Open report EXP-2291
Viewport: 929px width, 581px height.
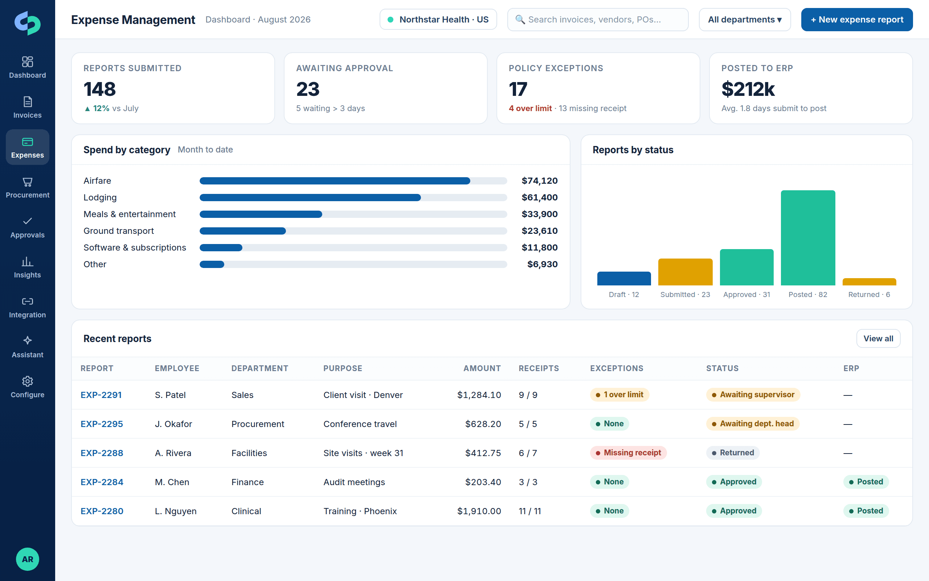pyautogui.click(x=101, y=395)
